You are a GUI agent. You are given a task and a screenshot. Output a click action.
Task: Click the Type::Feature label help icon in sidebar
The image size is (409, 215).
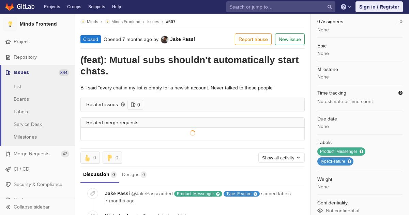349,161
